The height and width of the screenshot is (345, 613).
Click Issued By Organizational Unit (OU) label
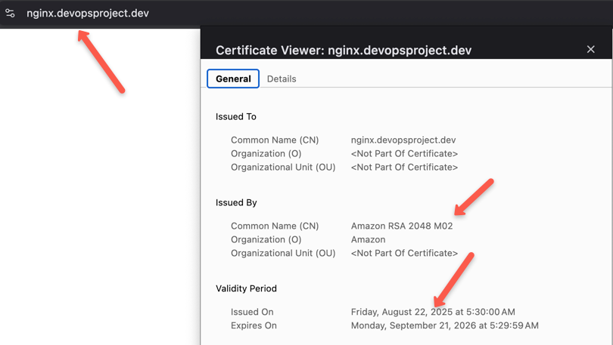(x=283, y=253)
